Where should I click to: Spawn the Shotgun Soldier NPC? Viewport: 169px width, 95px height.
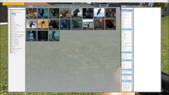click(x=111, y=25)
